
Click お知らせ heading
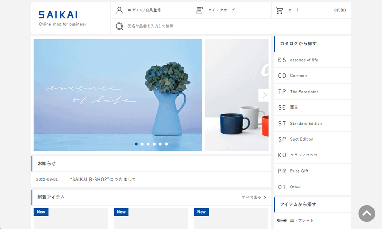click(x=46, y=164)
